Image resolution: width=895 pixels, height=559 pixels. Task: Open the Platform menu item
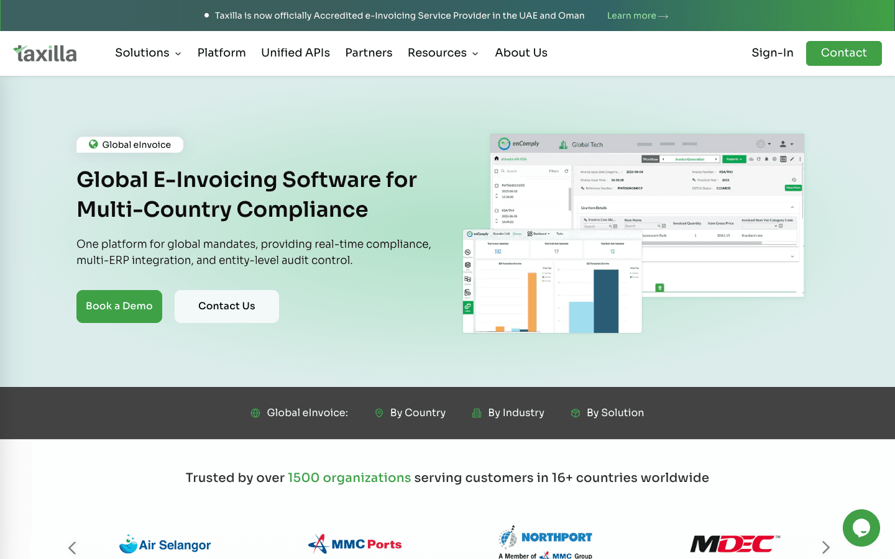point(222,53)
